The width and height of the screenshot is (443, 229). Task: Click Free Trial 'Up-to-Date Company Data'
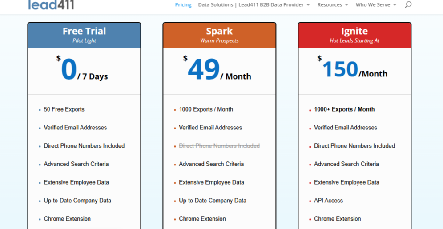[x=77, y=201]
